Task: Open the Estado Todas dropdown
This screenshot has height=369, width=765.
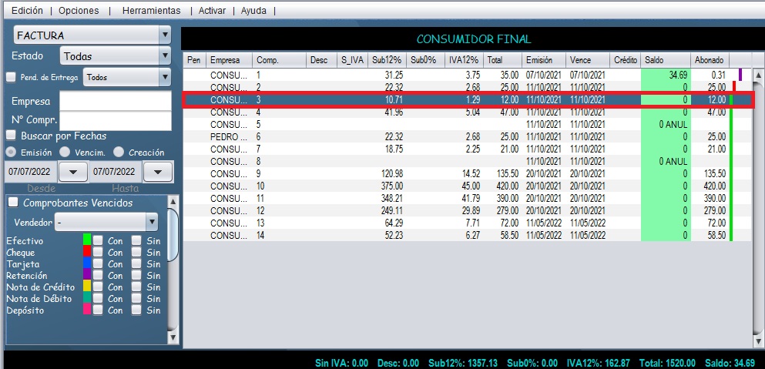Action: click(164, 56)
